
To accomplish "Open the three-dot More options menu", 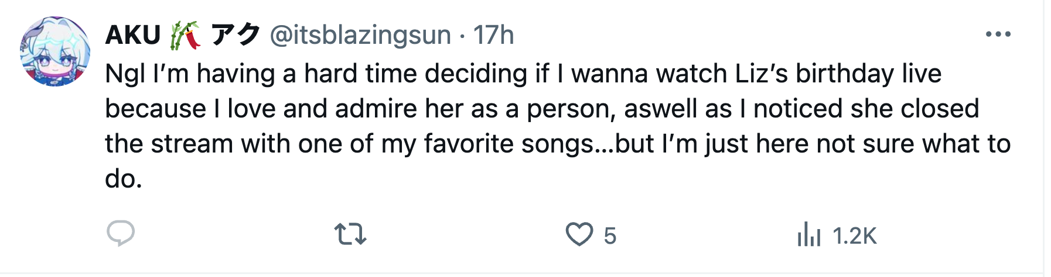I will tap(998, 34).
